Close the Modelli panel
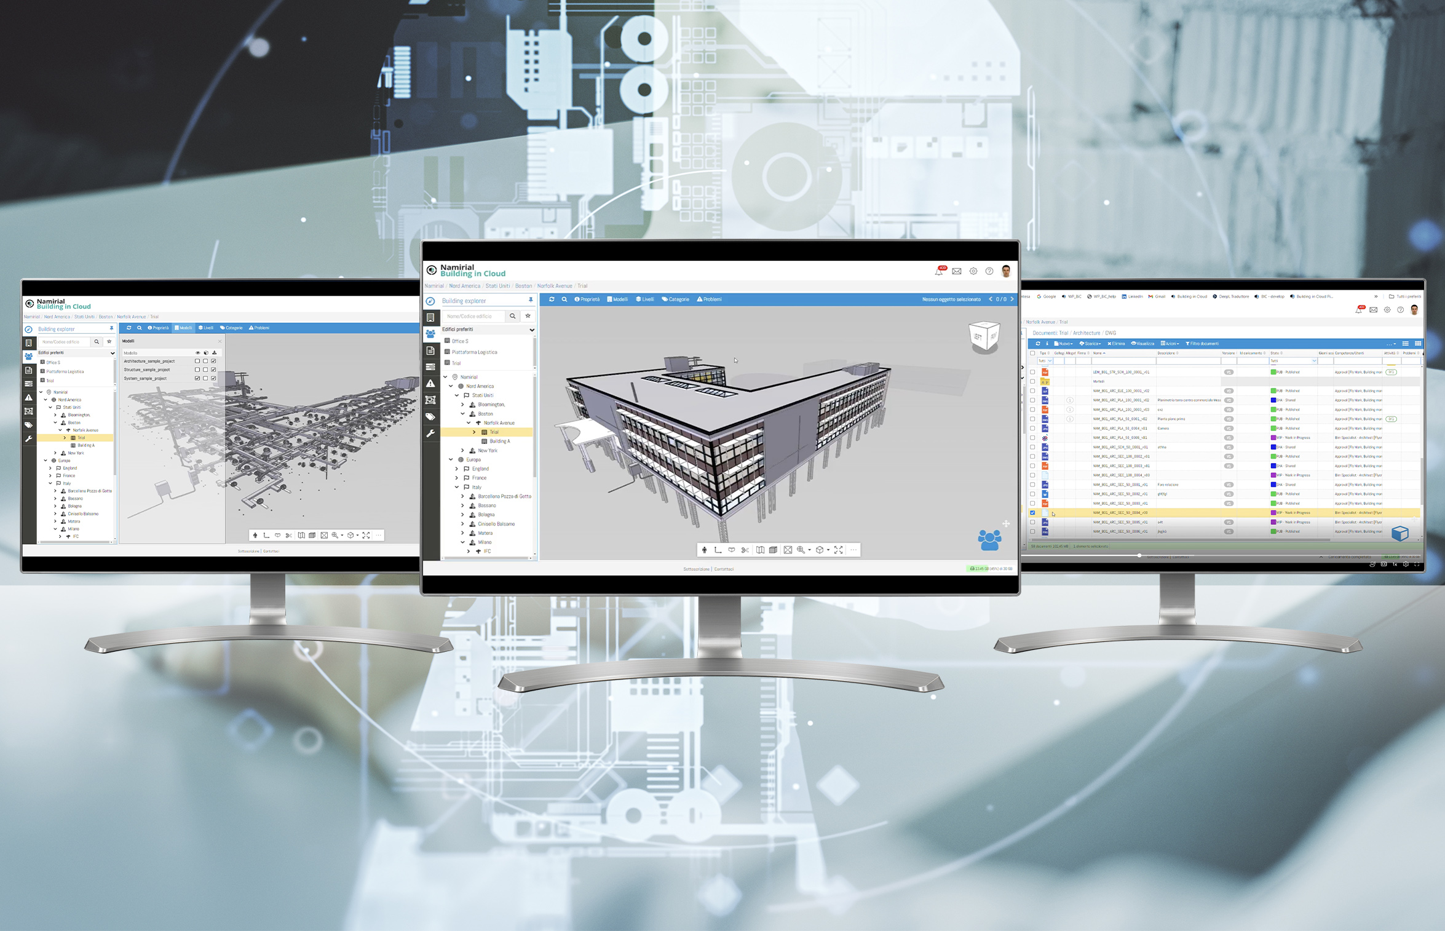This screenshot has height=931, width=1445. (220, 341)
